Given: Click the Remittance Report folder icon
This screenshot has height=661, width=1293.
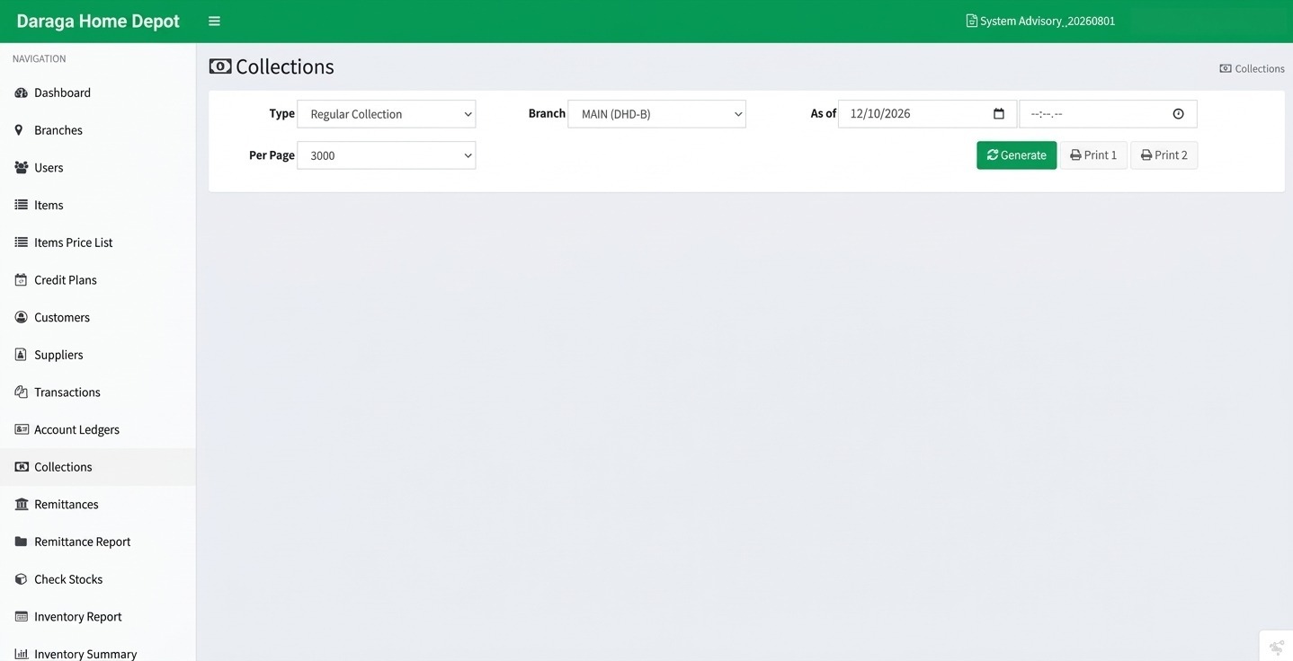Looking at the screenshot, I should click(x=22, y=542).
